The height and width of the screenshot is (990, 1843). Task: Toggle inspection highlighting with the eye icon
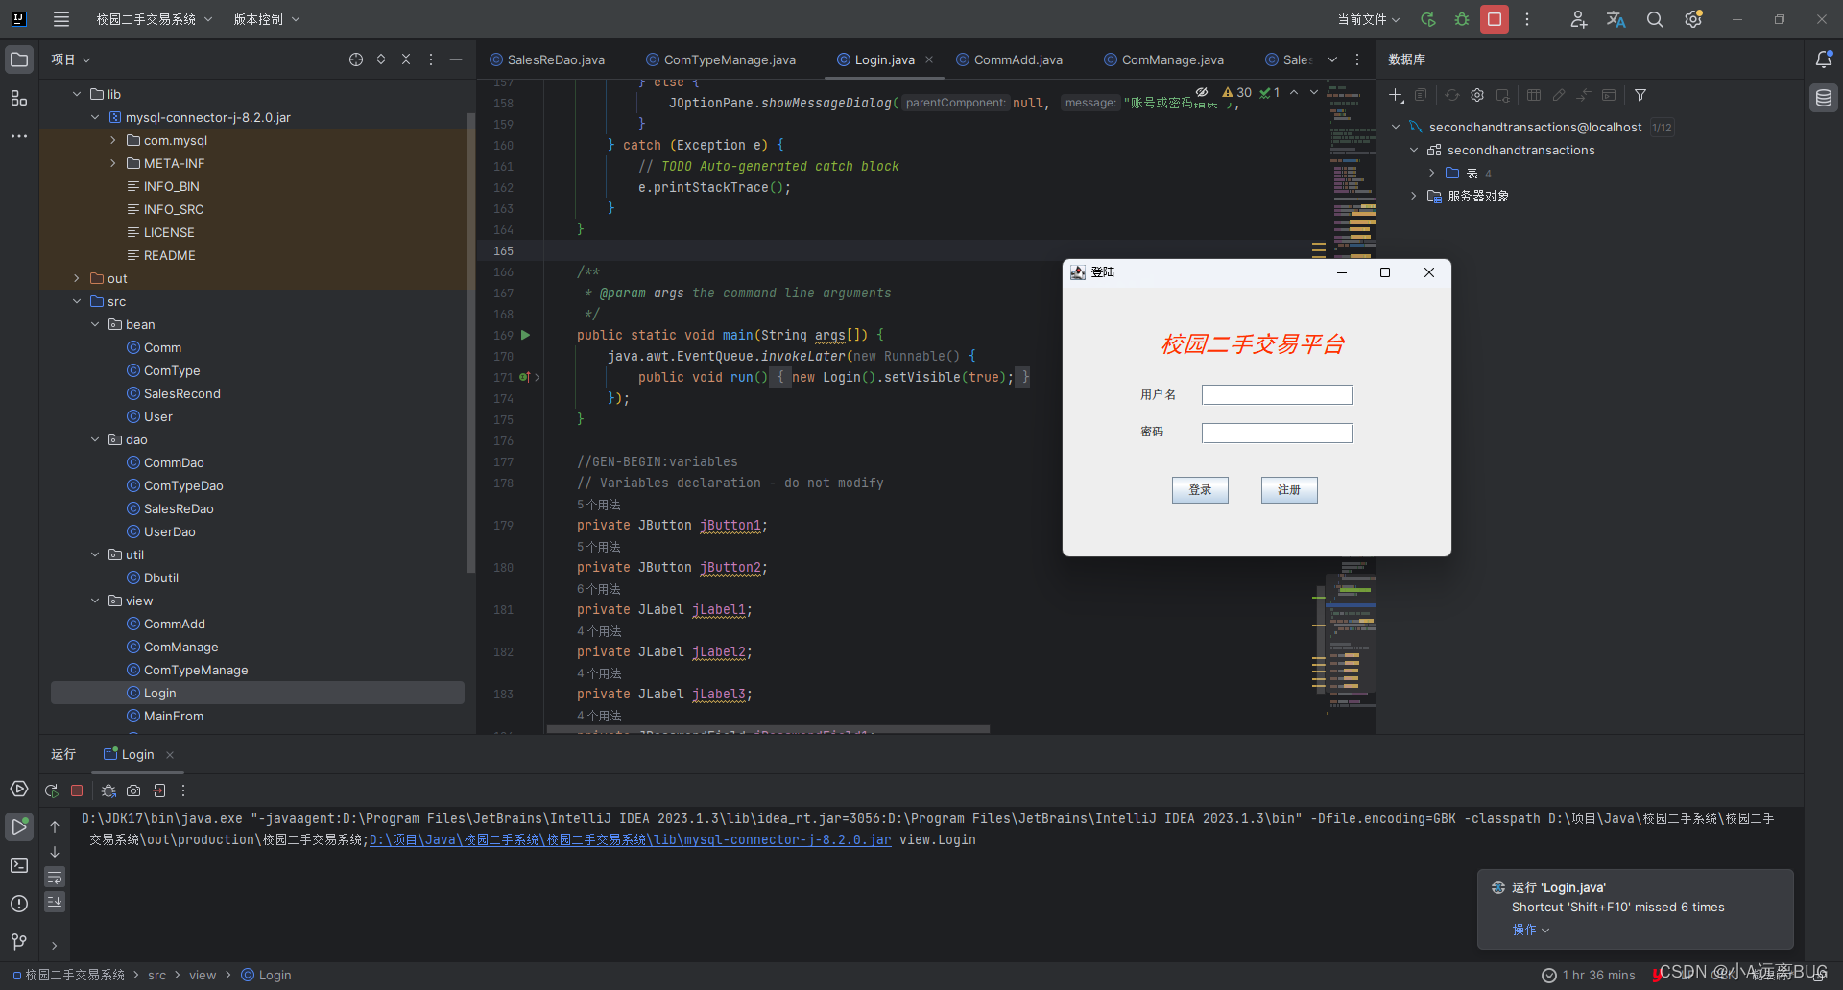coord(1203,92)
